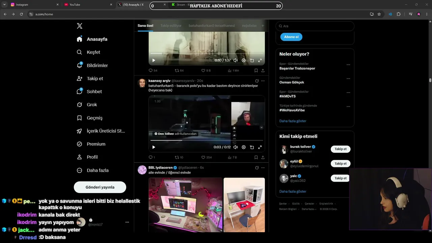The width and height of the screenshot is (432, 243).
Task: Open Grok actions on BBL lydiaceren post
Action: point(257,168)
